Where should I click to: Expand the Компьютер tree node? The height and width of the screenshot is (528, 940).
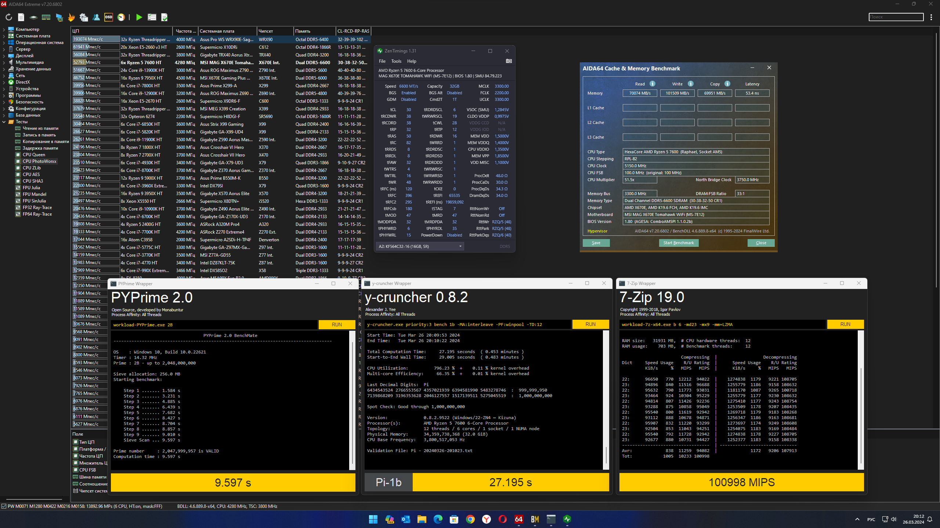pyautogui.click(x=4, y=29)
